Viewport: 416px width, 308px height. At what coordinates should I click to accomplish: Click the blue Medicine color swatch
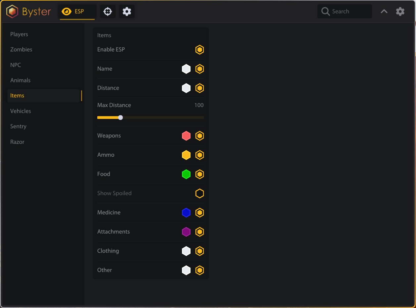(x=186, y=213)
